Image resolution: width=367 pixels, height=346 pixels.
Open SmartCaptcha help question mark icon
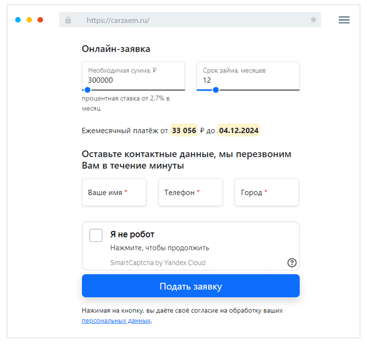(x=292, y=263)
